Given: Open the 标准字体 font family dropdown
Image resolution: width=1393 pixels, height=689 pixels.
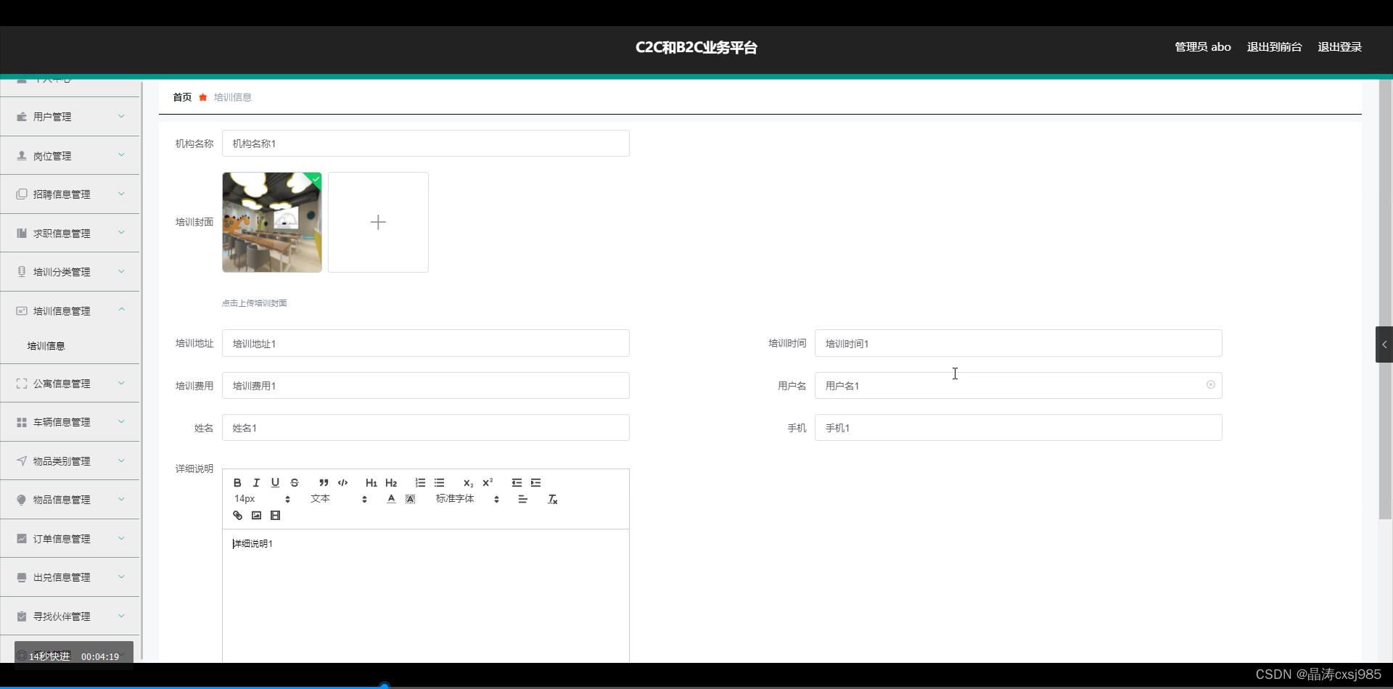Looking at the screenshot, I should click(x=455, y=498).
